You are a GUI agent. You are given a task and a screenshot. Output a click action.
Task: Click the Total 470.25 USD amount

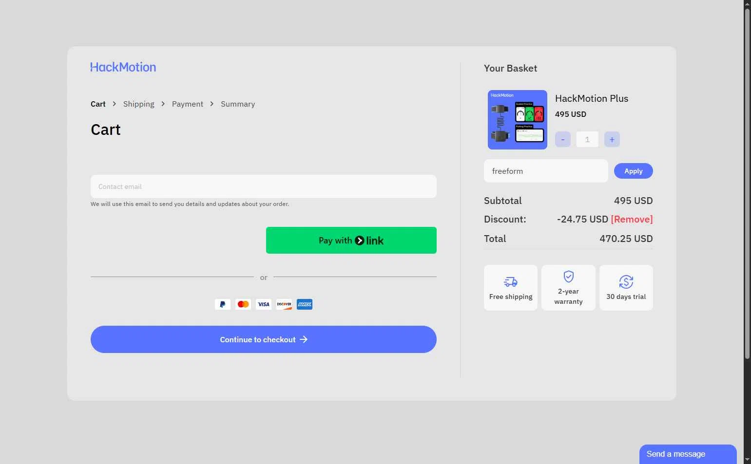tap(626, 239)
